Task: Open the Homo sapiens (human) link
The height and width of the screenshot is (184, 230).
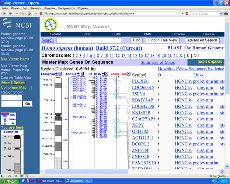Action: pos(67,48)
